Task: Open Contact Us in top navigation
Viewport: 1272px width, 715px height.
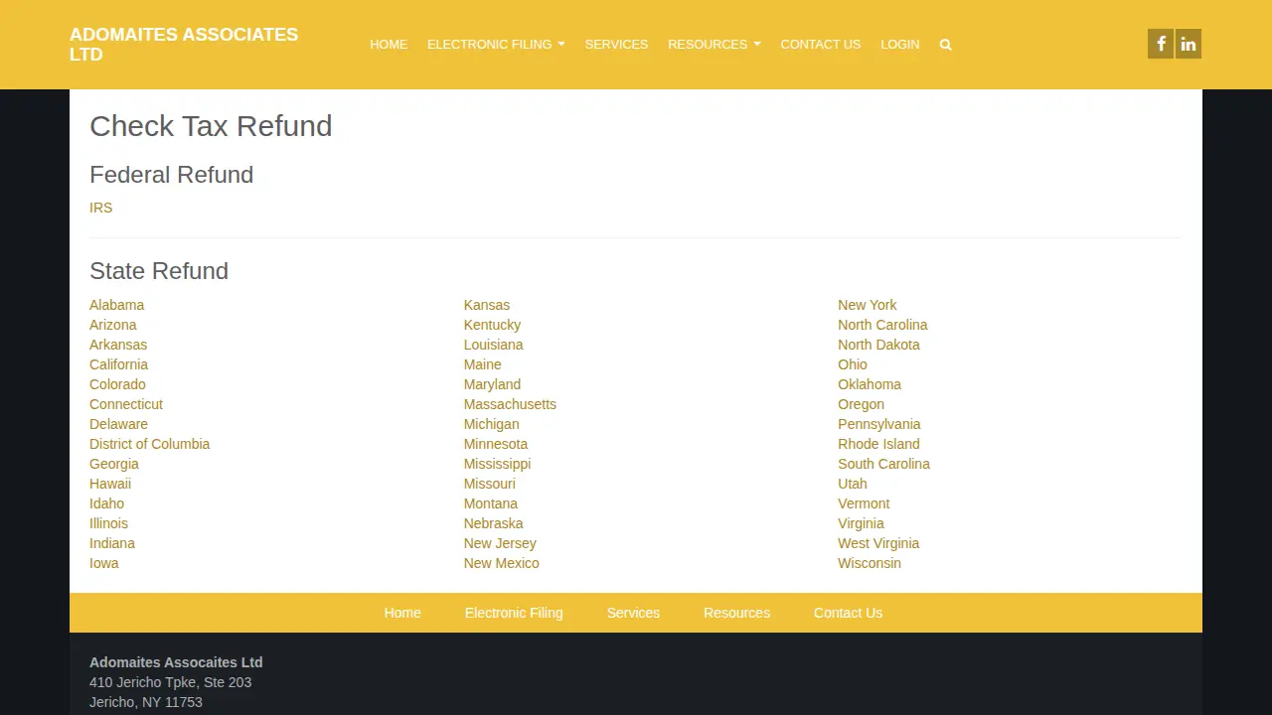Action: coord(821,45)
